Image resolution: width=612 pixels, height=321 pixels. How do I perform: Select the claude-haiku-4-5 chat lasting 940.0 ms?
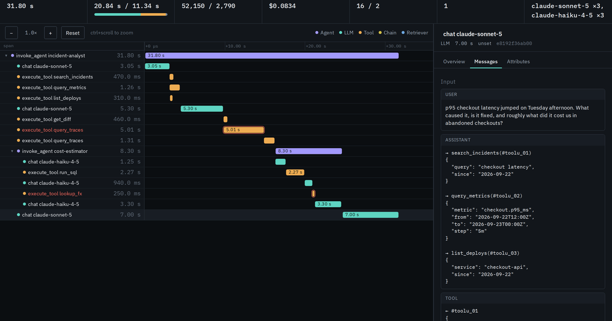(72, 183)
